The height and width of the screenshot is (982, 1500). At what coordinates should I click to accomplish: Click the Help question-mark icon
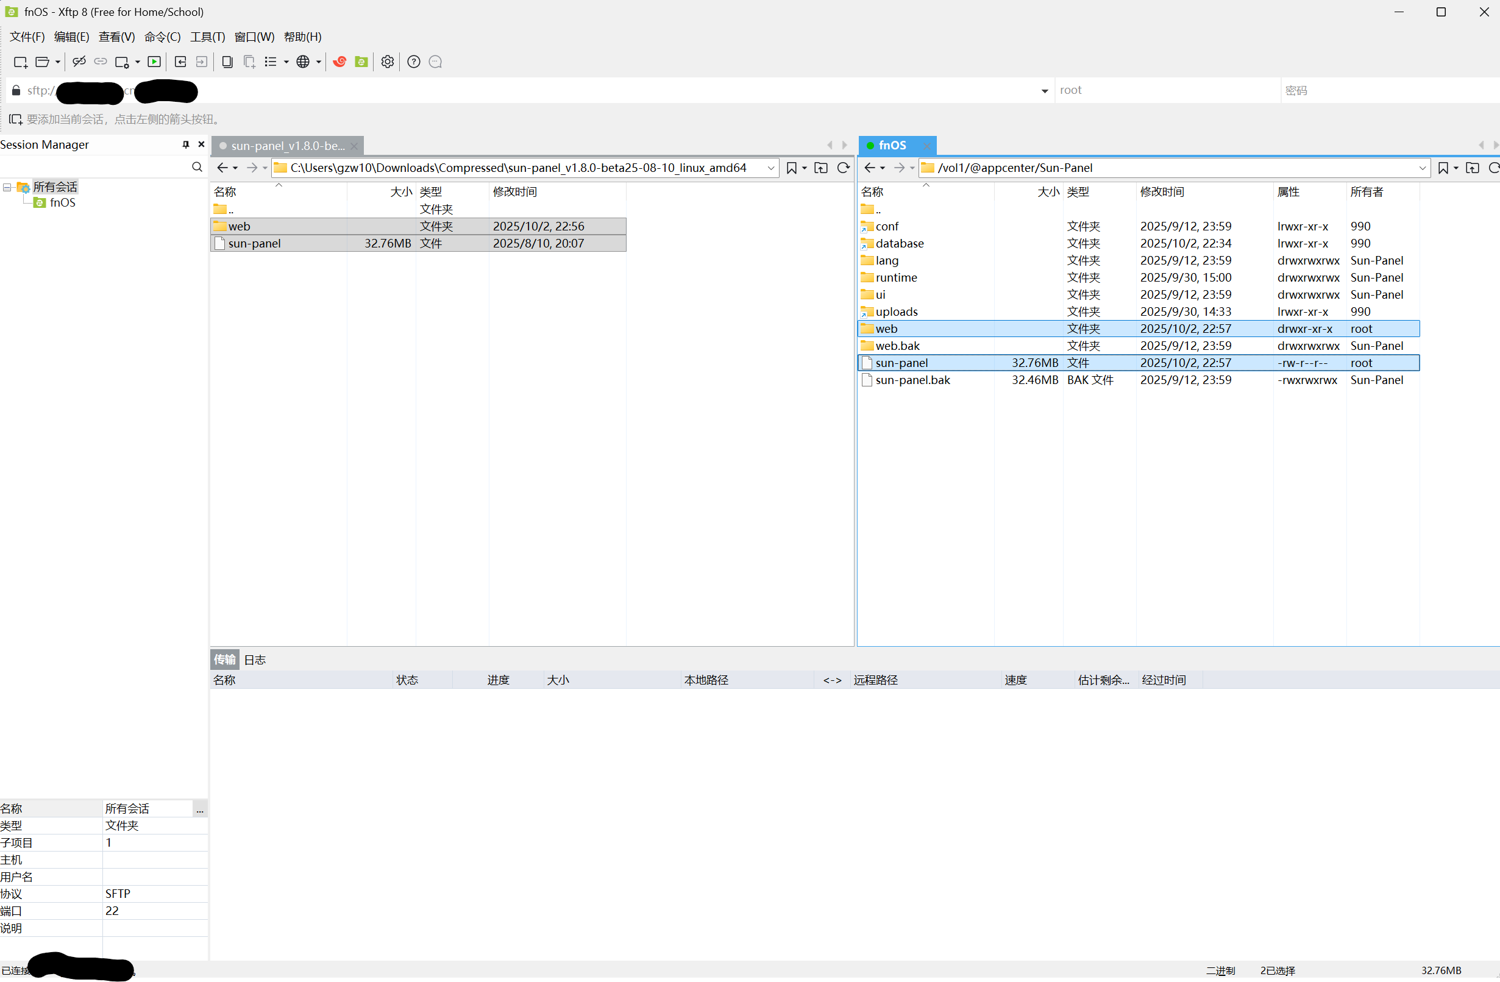(x=413, y=62)
